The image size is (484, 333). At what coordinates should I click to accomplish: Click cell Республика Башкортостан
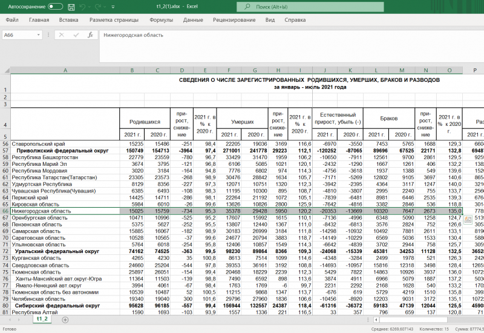(x=65, y=157)
